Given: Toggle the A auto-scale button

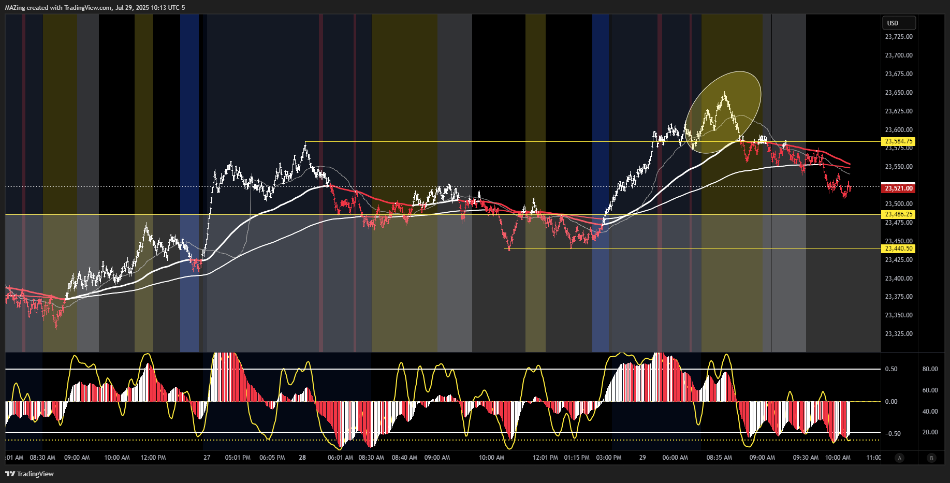Looking at the screenshot, I should point(900,458).
